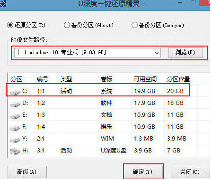
Task: Select the U深度U盘 volume label cell
Action: click(x=114, y=151)
